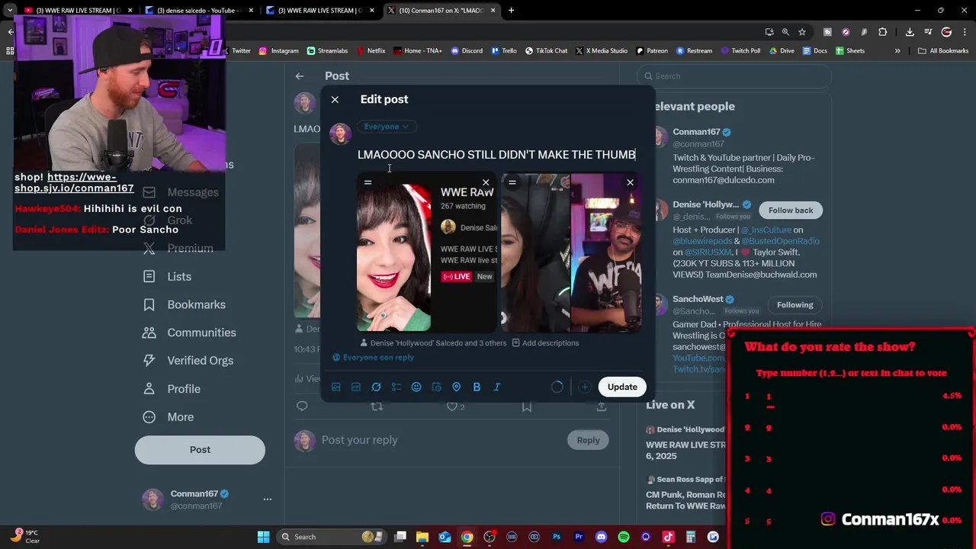Click Add descriptions link
Viewport: 976px width, 549px height.
click(x=545, y=343)
